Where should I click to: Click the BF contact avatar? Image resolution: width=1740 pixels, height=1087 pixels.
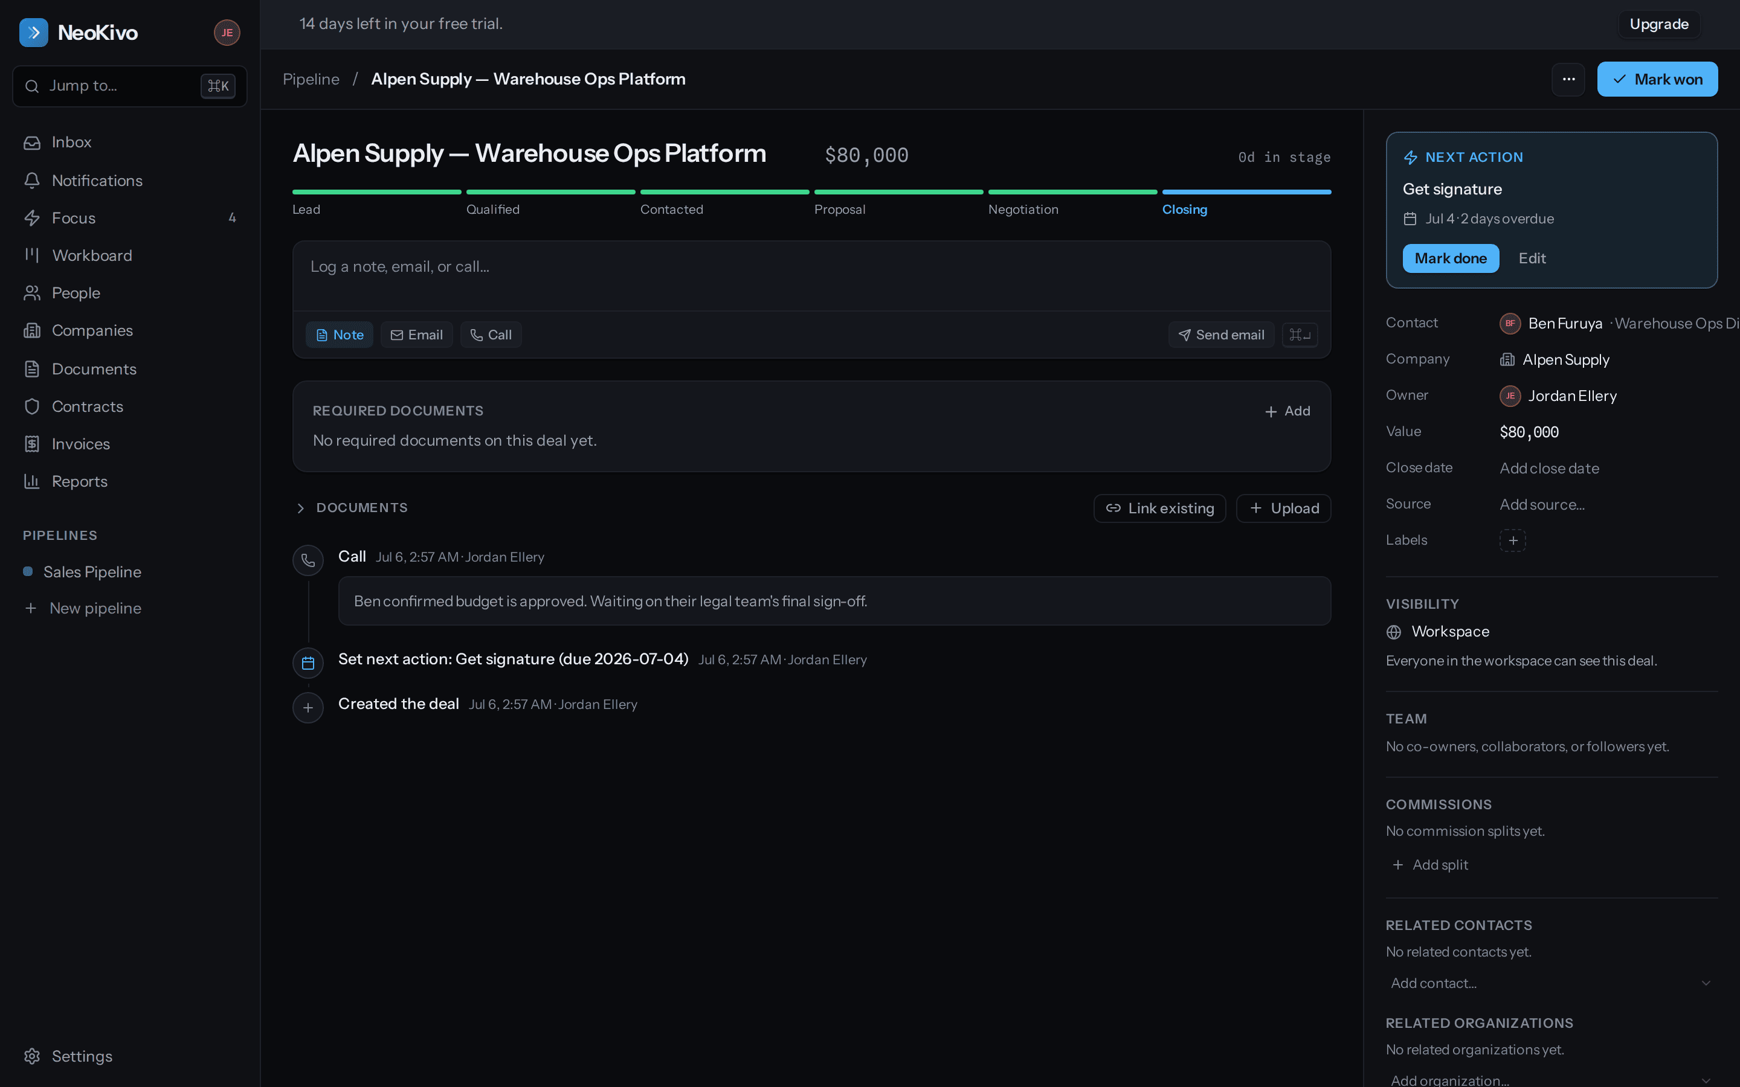click(x=1510, y=324)
